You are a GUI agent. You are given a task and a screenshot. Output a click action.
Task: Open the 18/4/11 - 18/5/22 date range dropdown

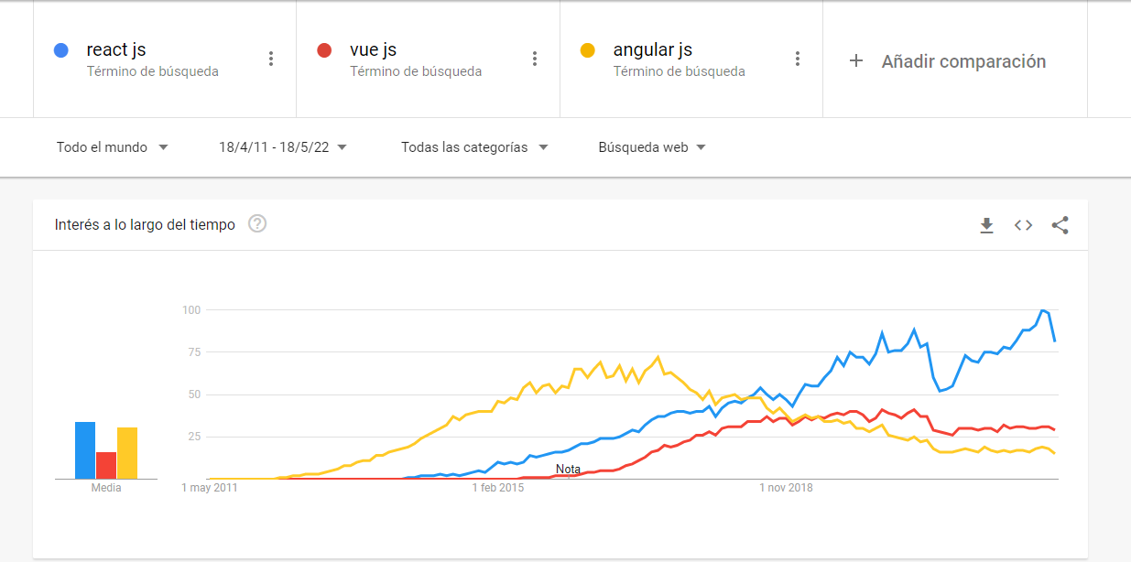[283, 147]
